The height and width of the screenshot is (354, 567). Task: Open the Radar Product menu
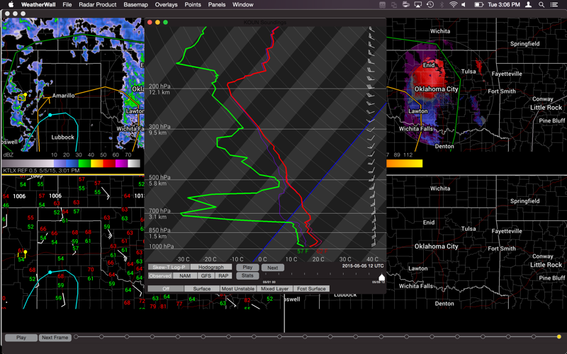point(97,5)
